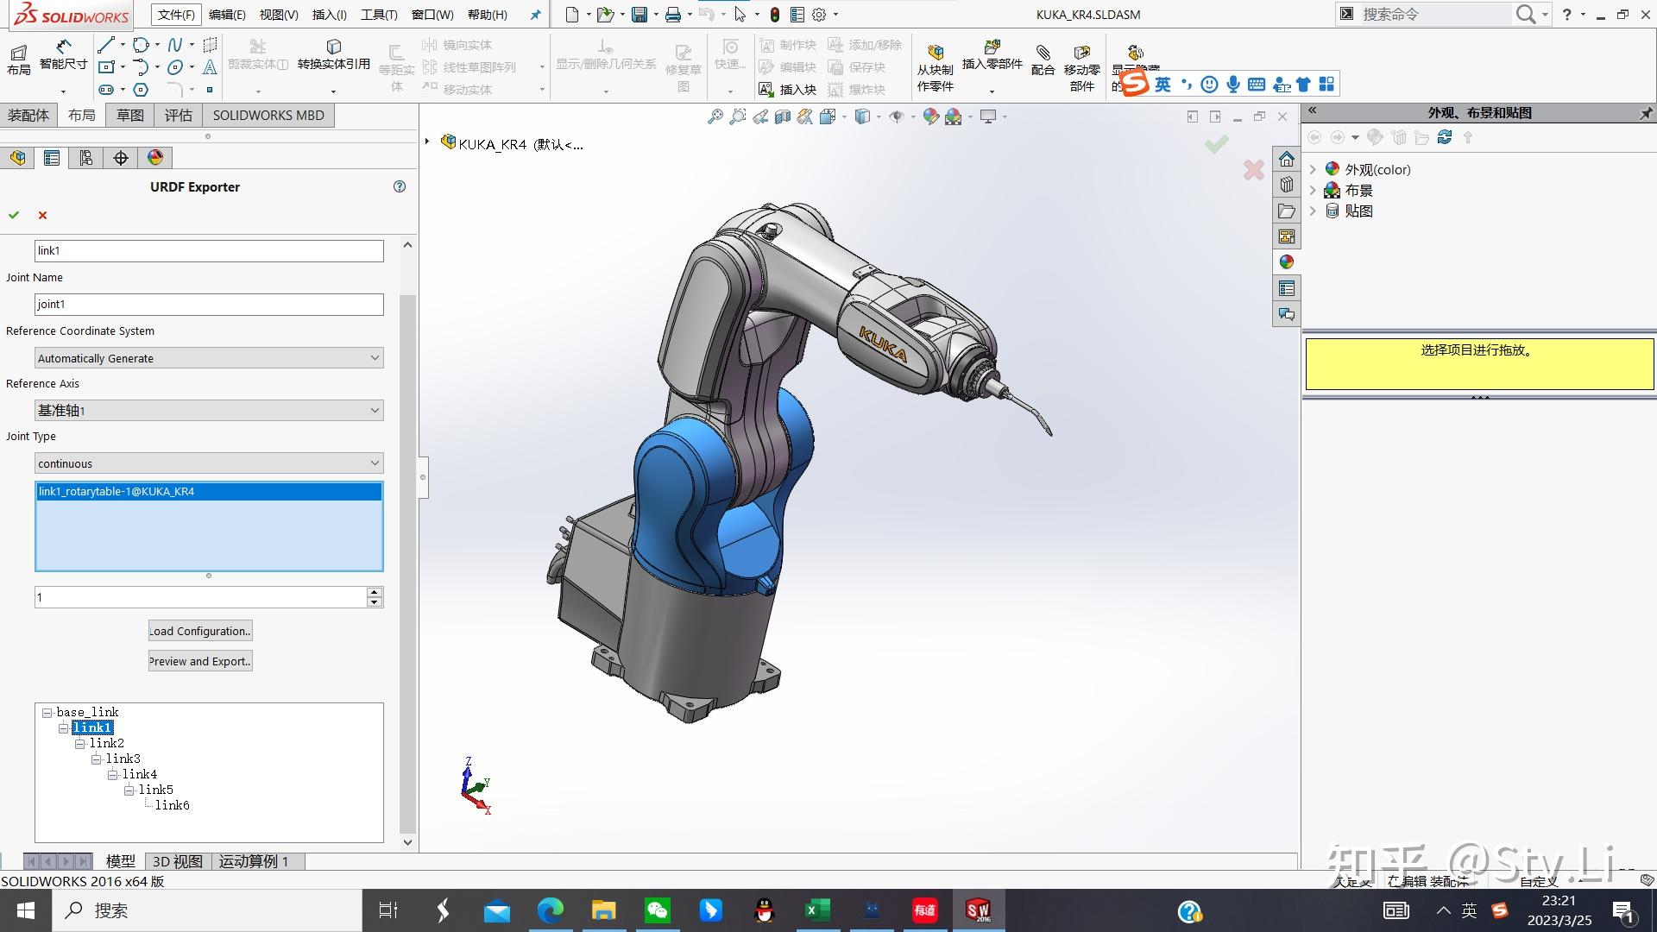The height and width of the screenshot is (932, 1657).
Task: Click the Design Library icon in task pane
Action: point(1286,185)
